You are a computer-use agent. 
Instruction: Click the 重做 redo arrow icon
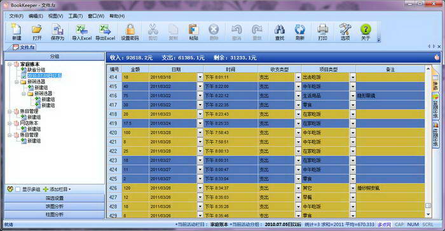[257, 29]
